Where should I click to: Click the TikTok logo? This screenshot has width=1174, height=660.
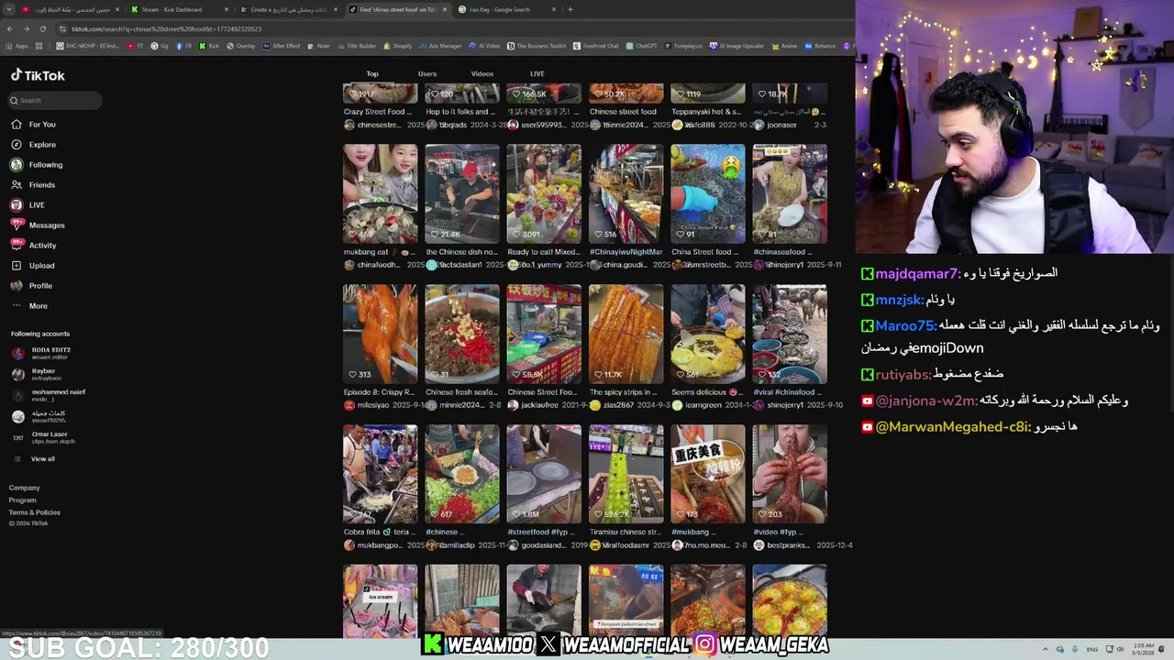38,75
